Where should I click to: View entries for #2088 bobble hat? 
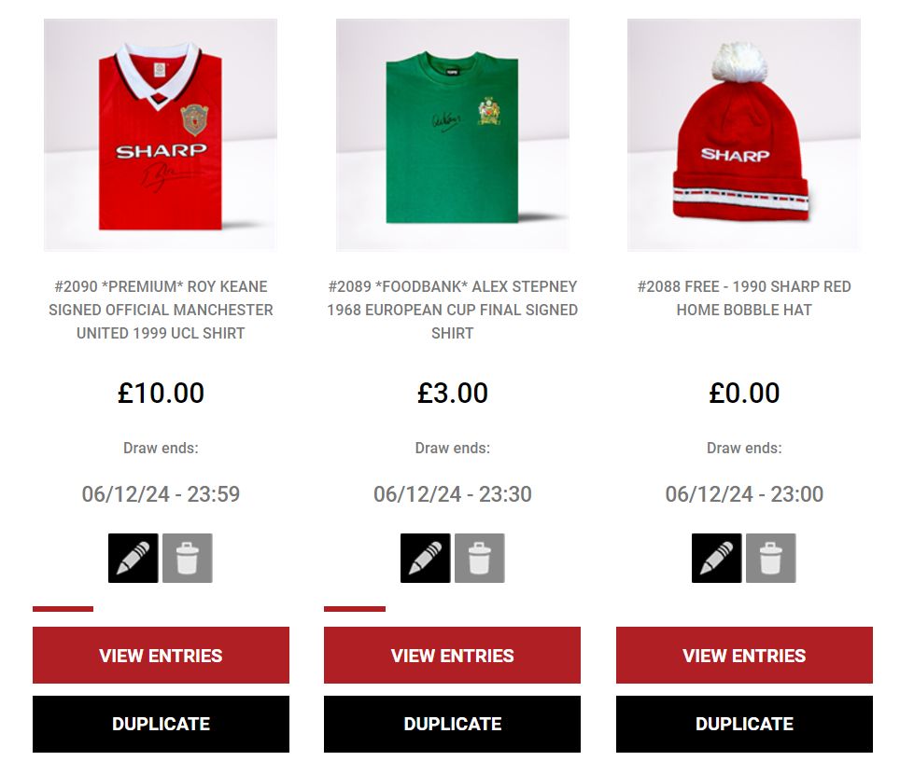click(744, 655)
